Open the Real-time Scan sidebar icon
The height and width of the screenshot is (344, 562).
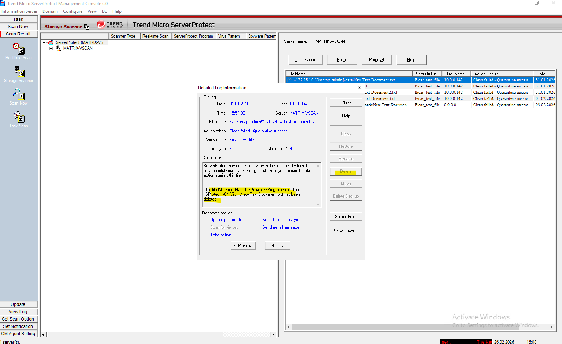pos(19,49)
